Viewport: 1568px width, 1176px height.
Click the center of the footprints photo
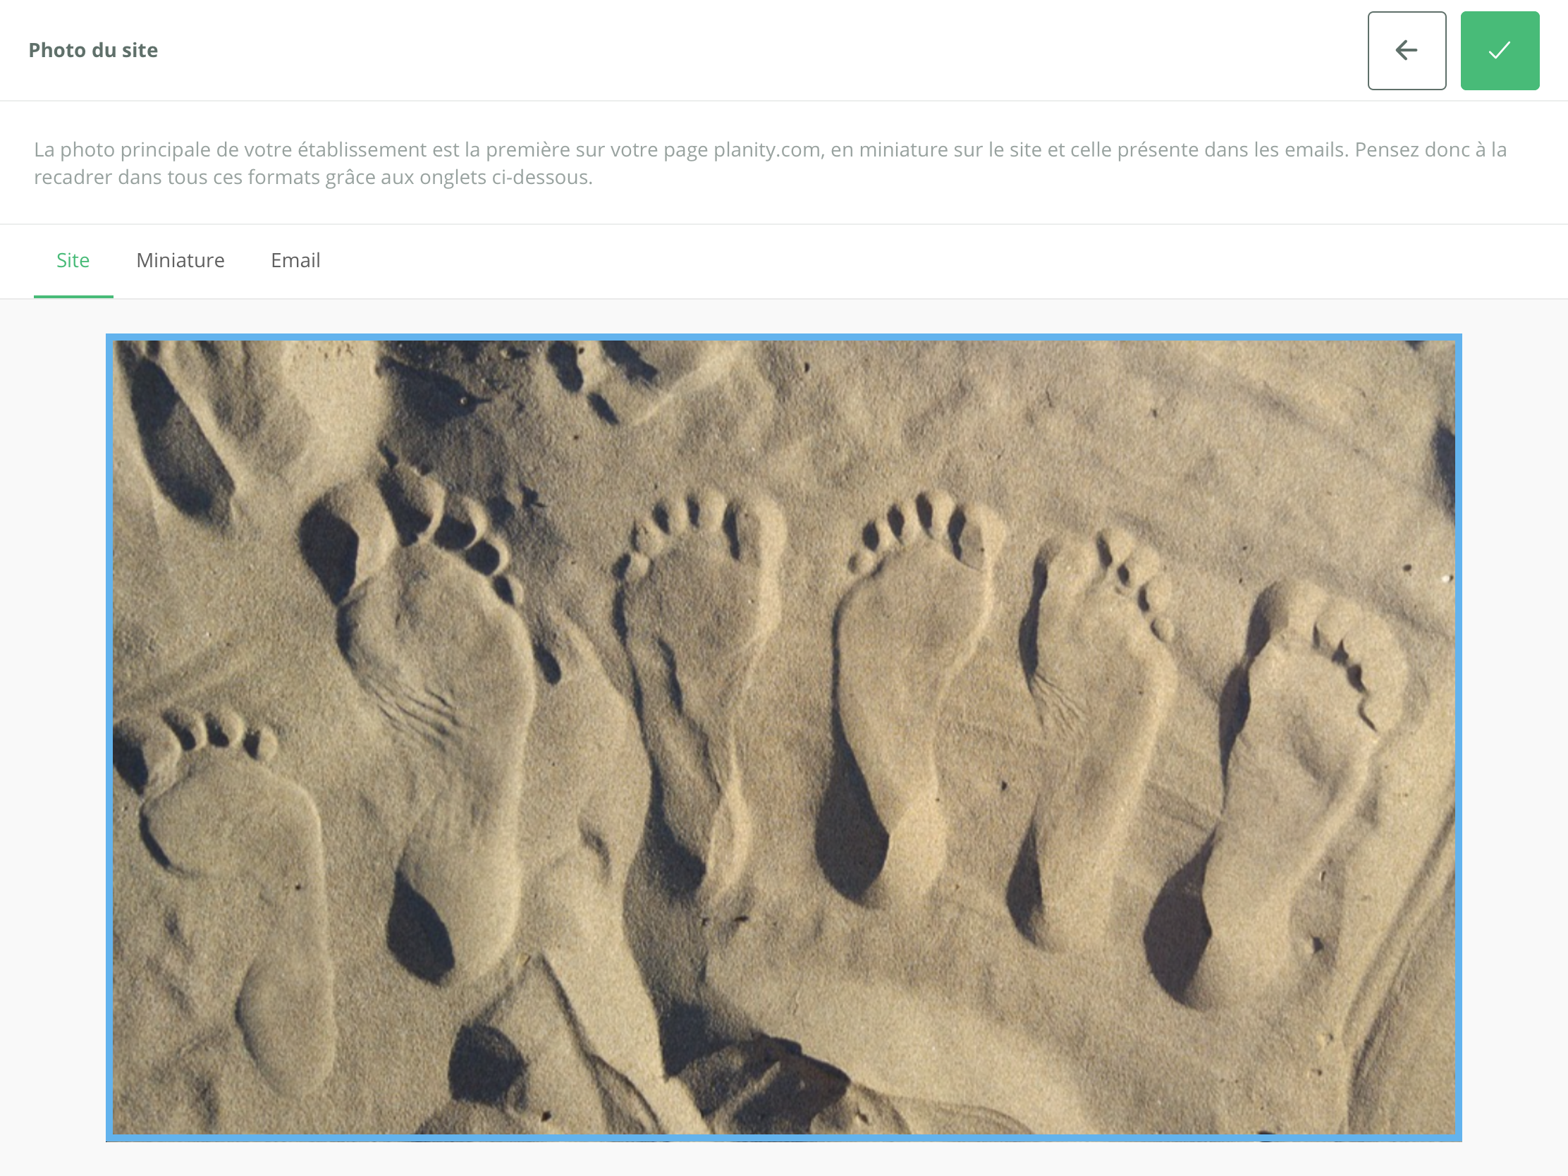pyautogui.click(x=783, y=737)
